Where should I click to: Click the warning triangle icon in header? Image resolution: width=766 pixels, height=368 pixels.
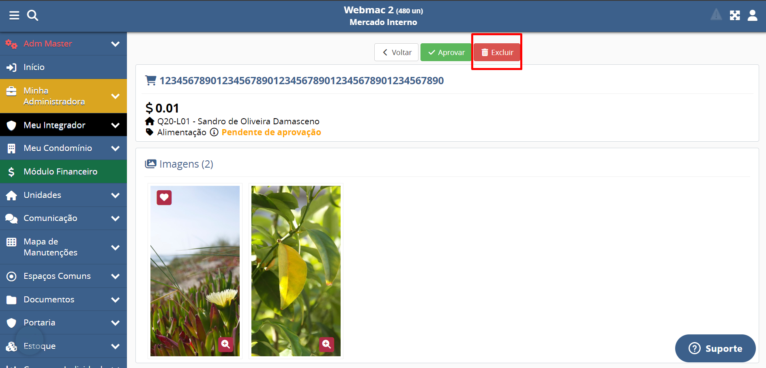(716, 15)
